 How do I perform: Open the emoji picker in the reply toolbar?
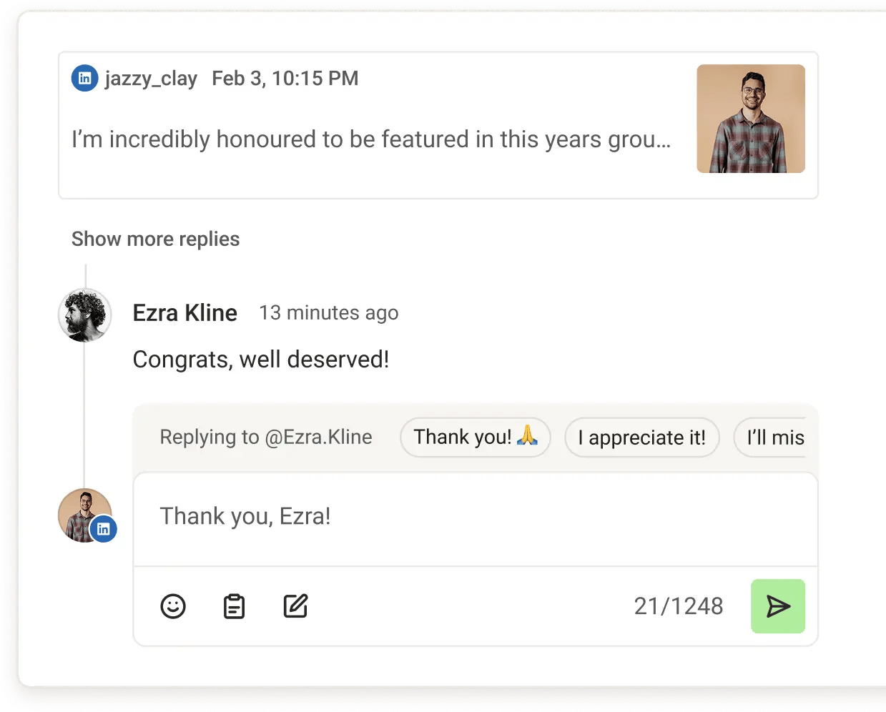click(173, 605)
